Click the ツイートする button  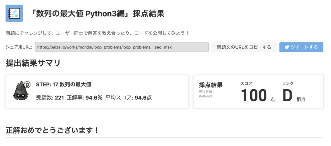(x=301, y=47)
